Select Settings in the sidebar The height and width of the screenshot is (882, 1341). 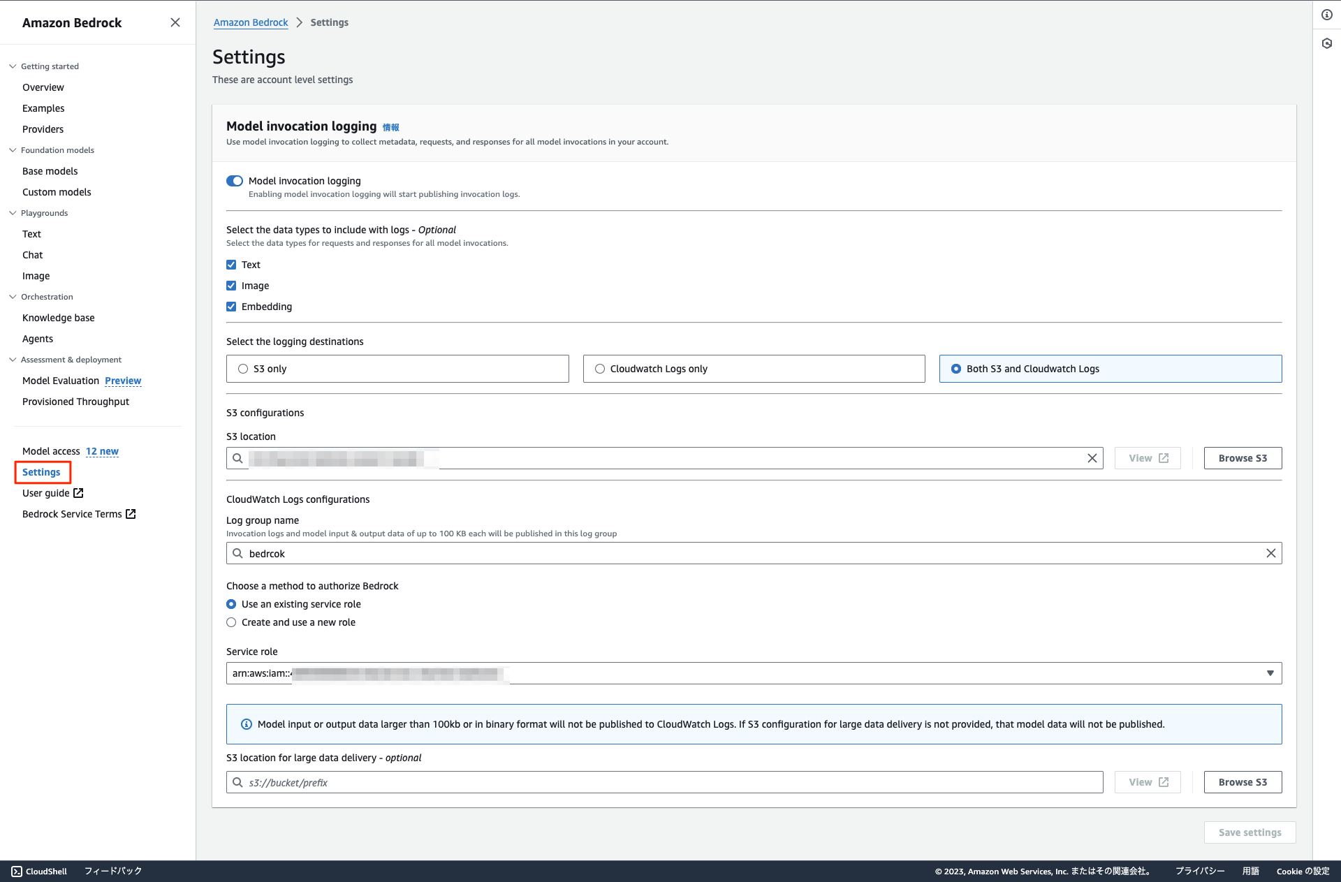(x=41, y=472)
